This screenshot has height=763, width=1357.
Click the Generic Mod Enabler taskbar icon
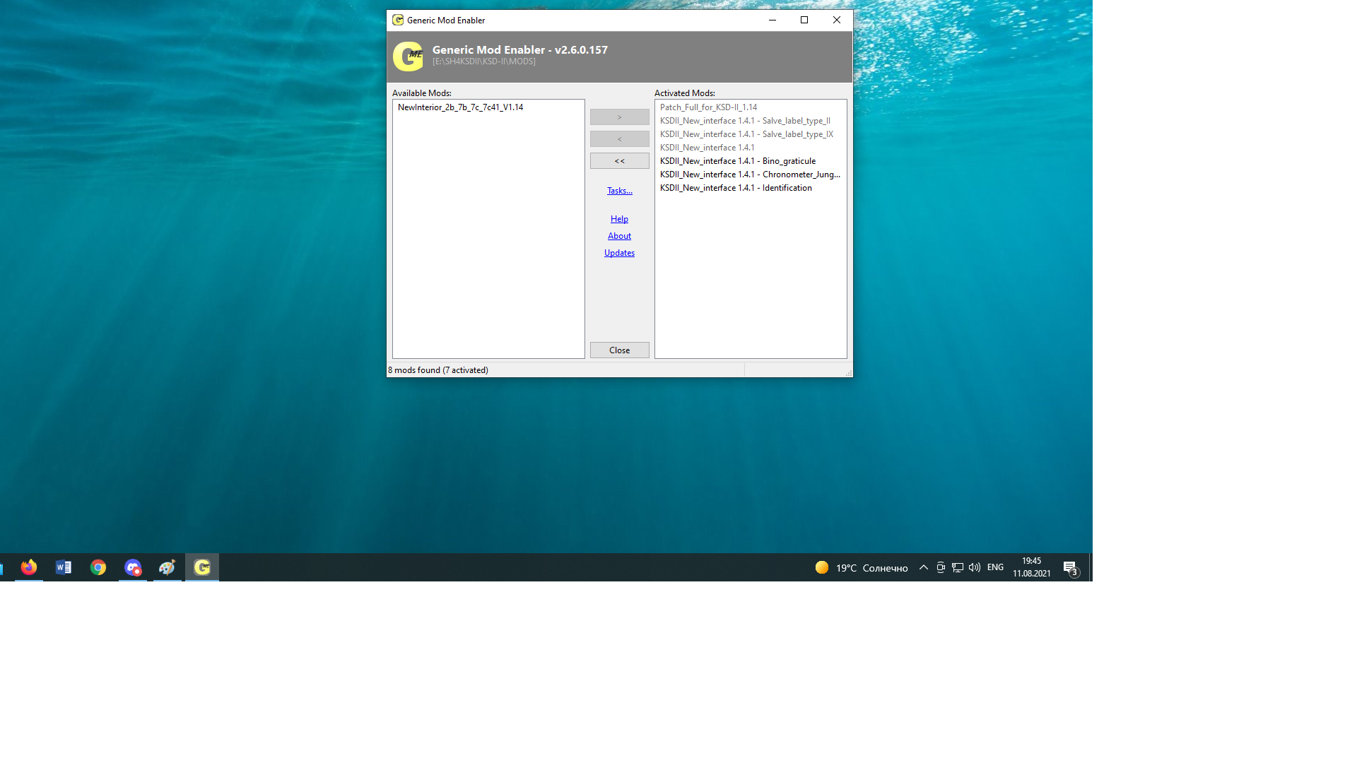tap(202, 567)
